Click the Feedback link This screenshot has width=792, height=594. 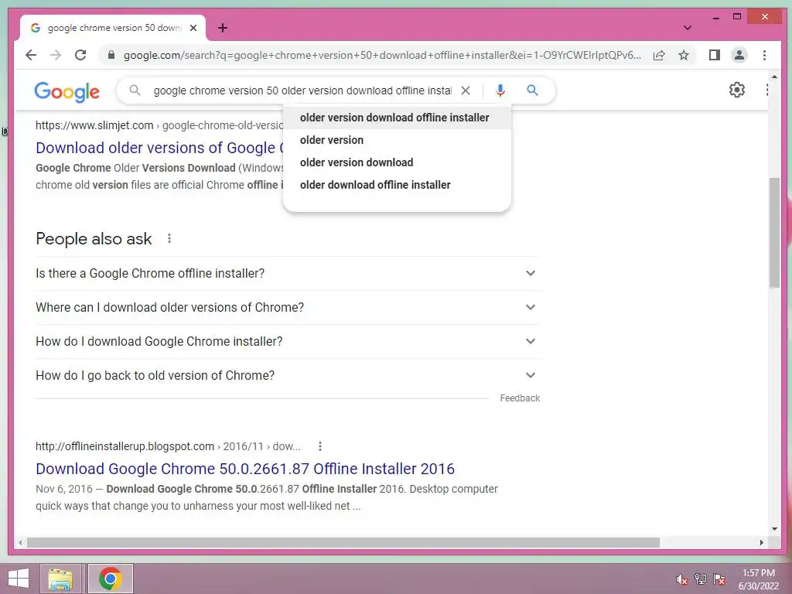(520, 398)
